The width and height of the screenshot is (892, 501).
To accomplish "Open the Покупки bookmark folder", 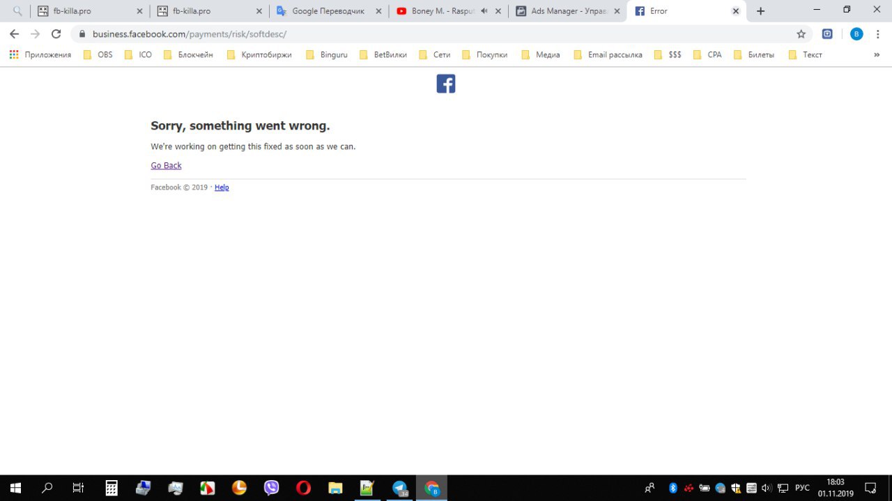I will coord(485,54).
